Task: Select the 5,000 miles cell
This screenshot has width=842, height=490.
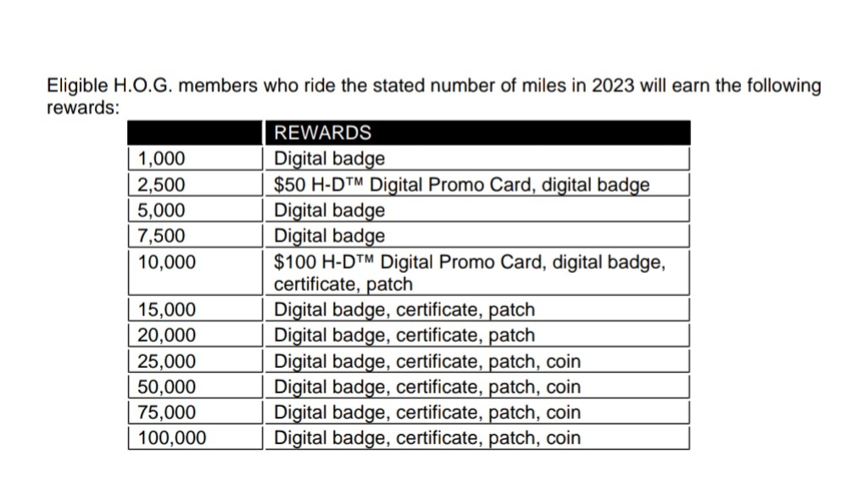Action: pos(196,210)
